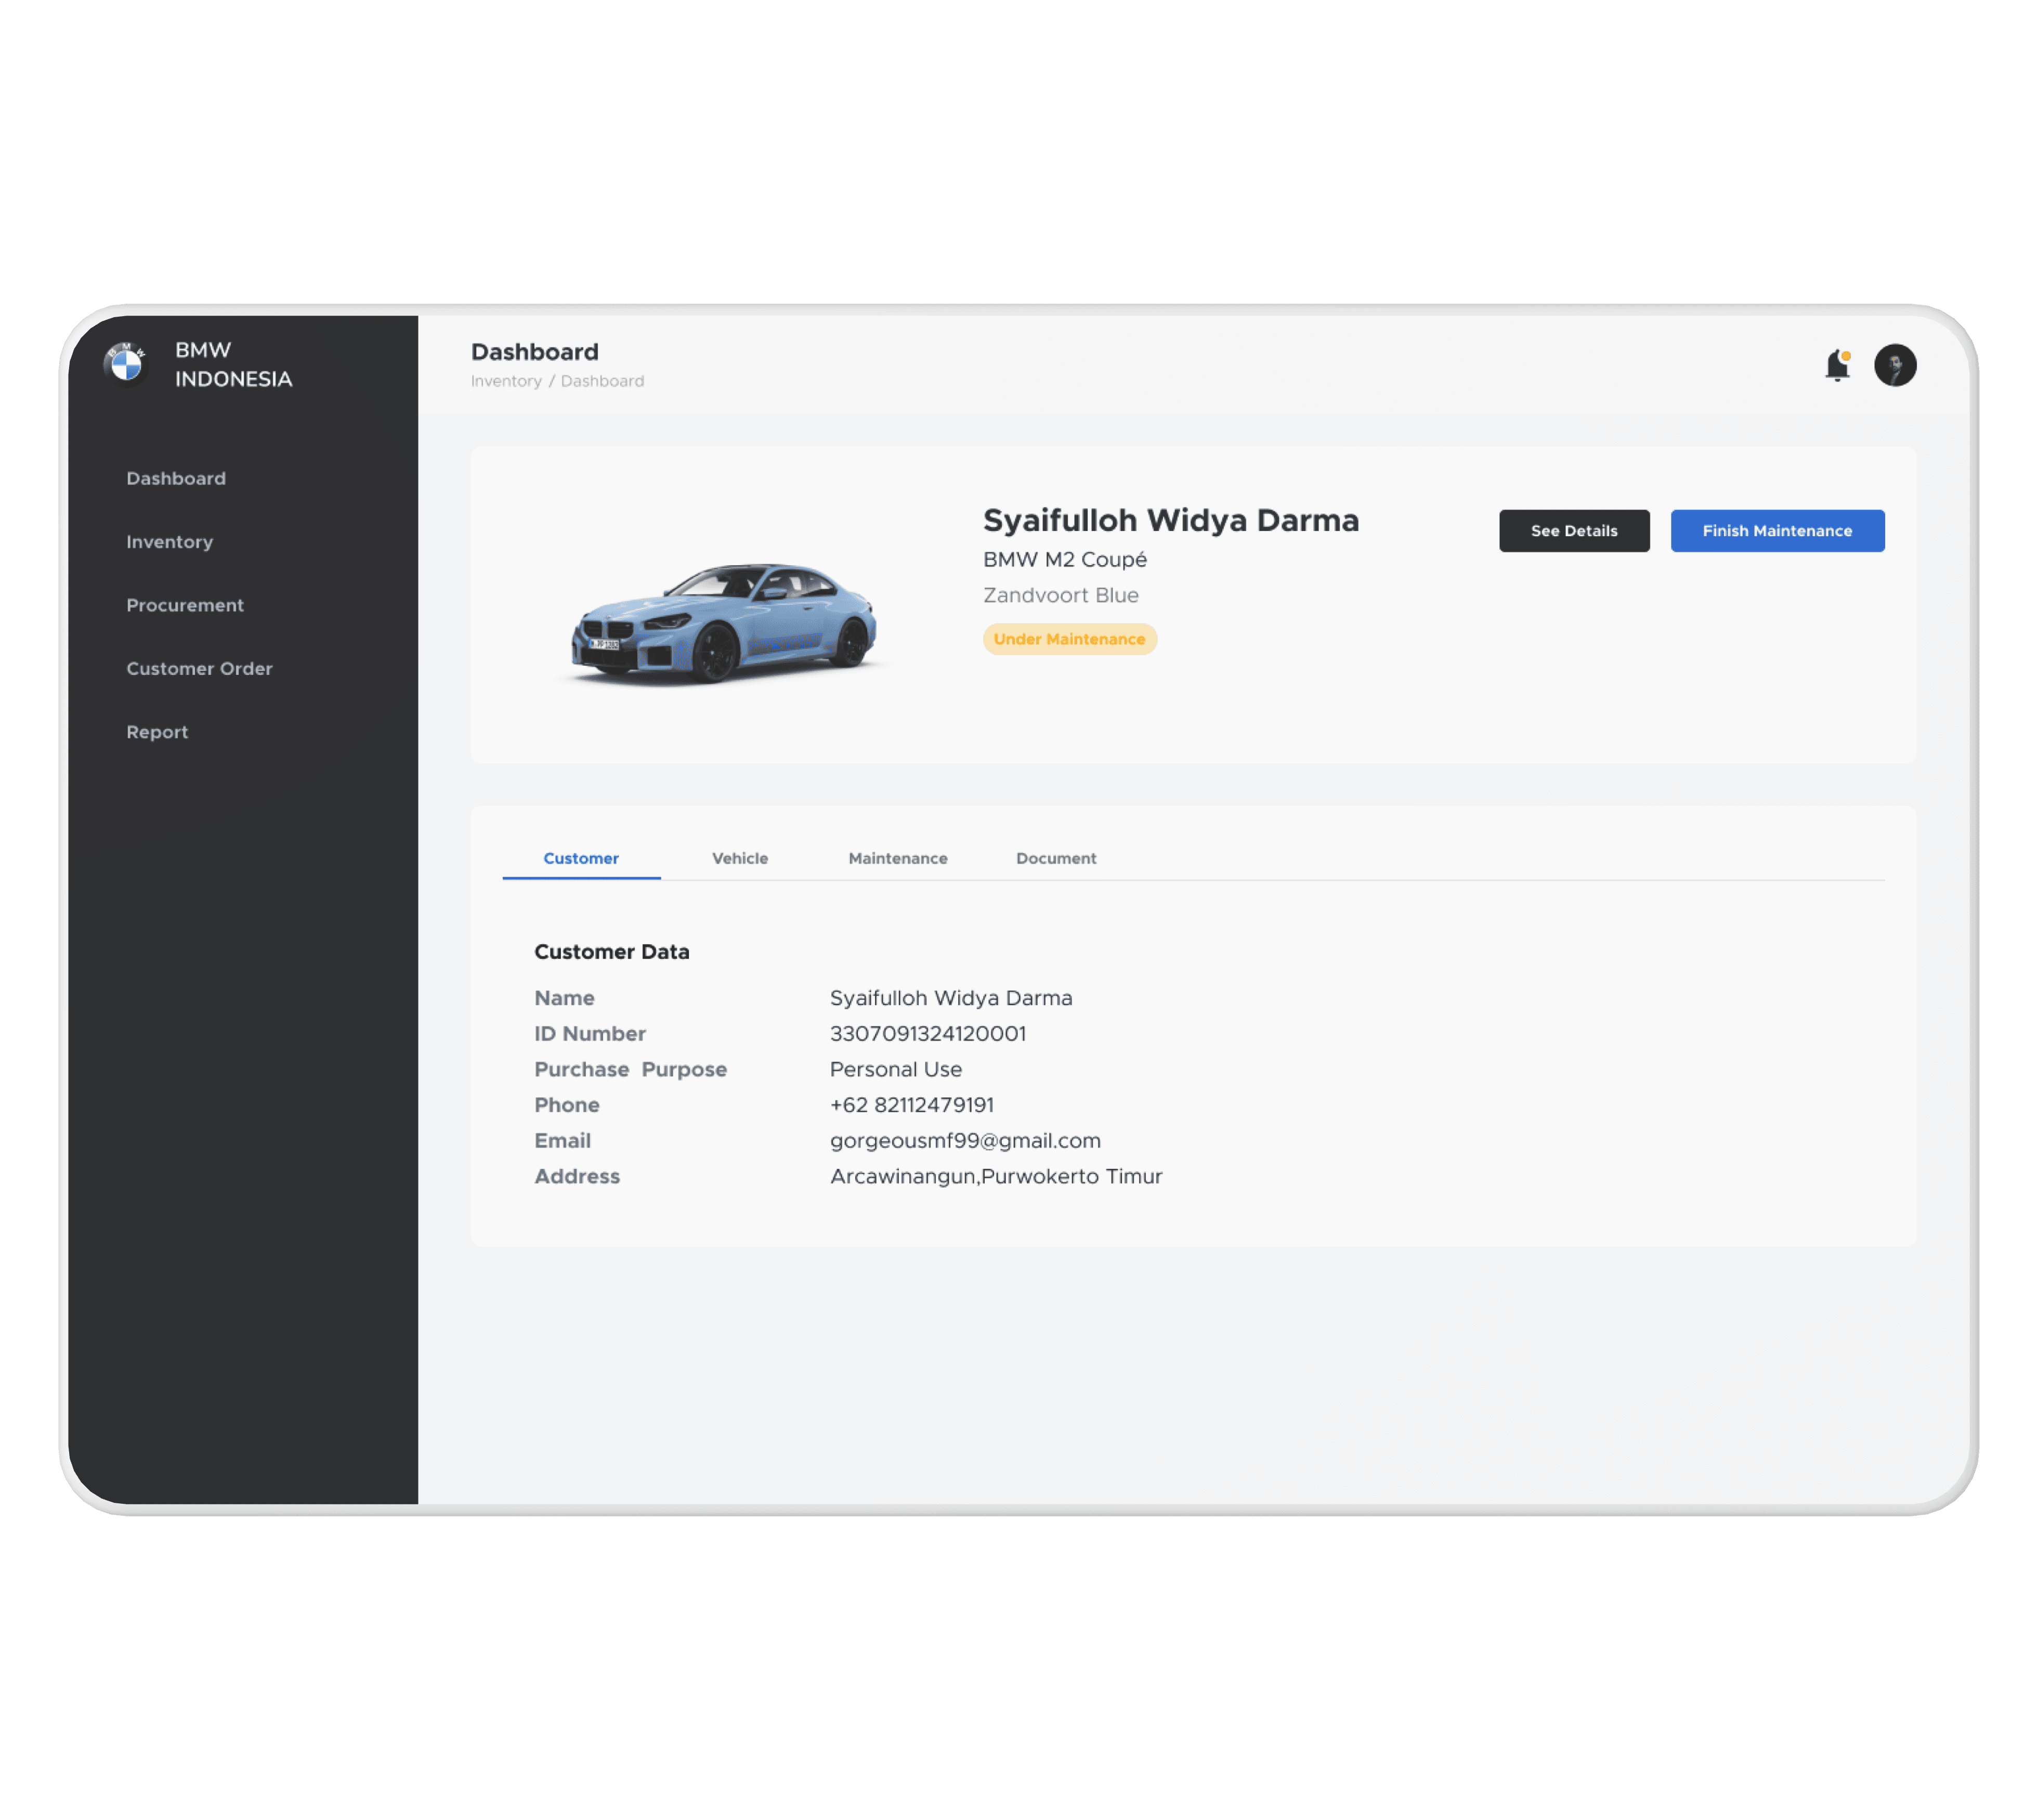Click the Finish Maintenance button

tap(1777, 531)
